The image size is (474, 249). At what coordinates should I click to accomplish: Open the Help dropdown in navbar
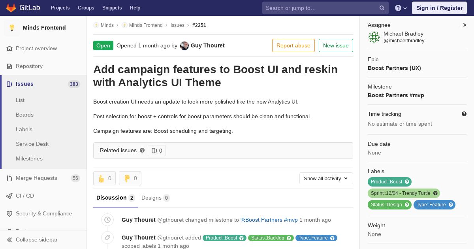click(x=401, y=8)
